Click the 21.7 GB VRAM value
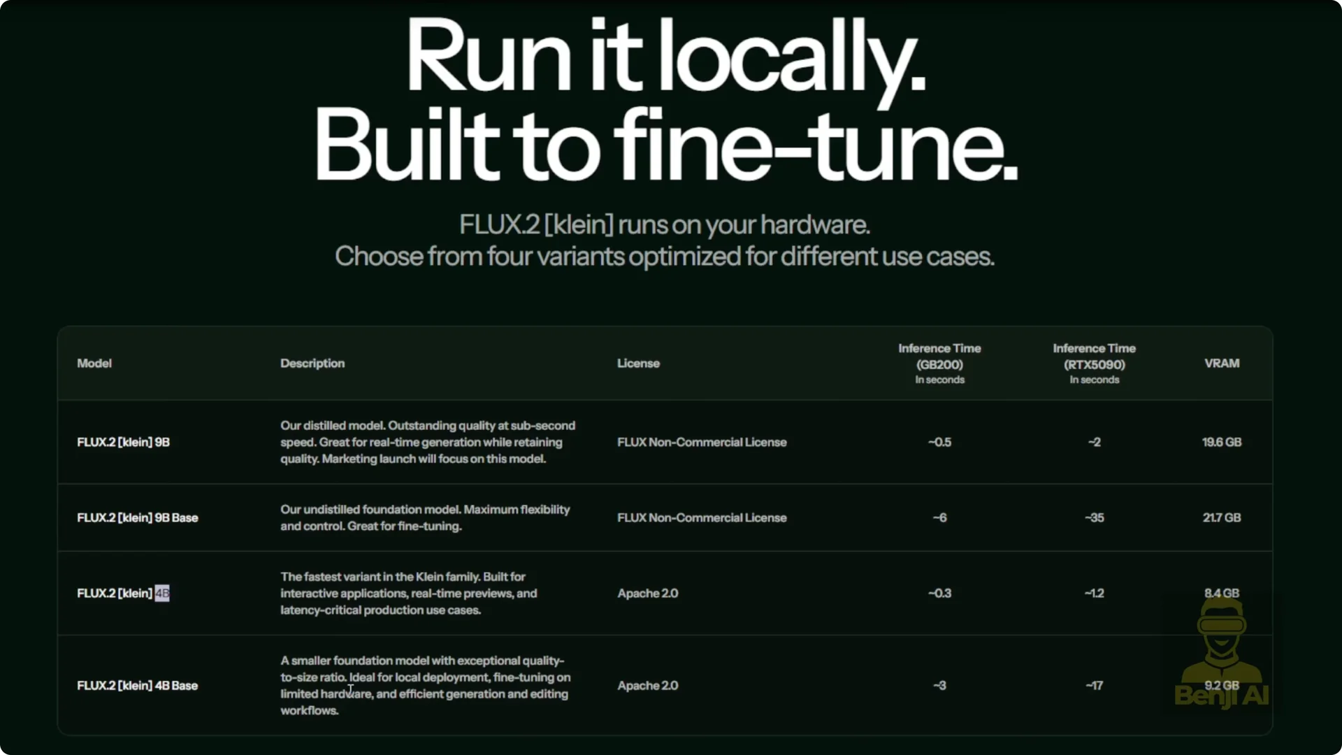The image size is (1342, 755). (x=1221, y=518)
